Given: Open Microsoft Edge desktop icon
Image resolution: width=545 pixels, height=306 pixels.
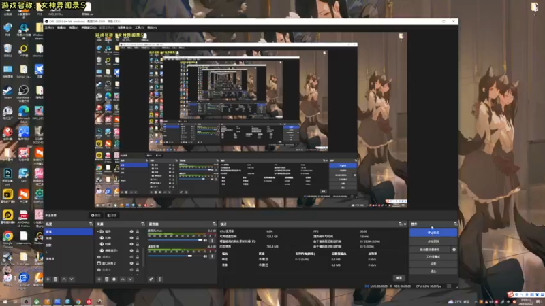Looking at the screenshot, I should 23,114.
